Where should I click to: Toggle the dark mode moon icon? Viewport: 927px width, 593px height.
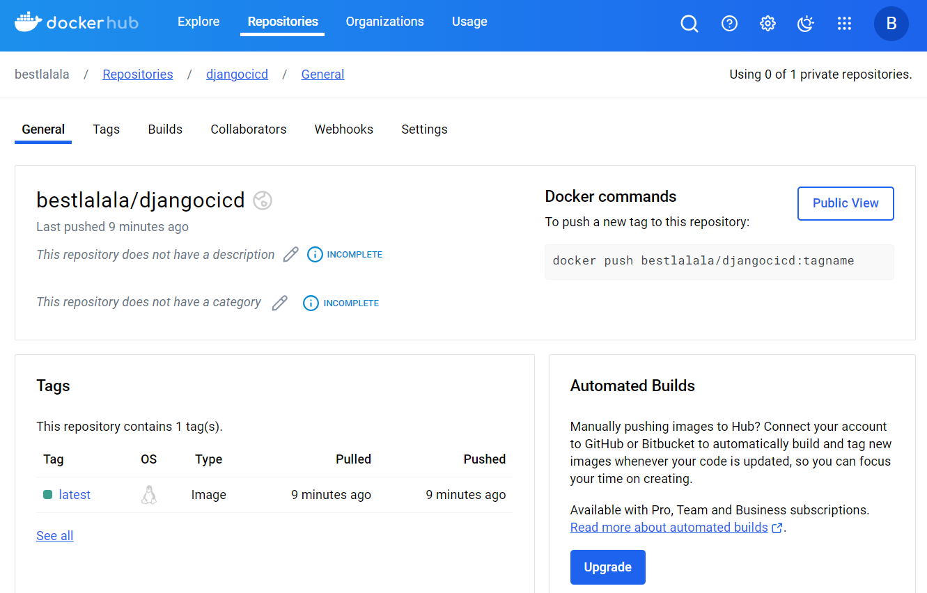(x=806, y=24)
